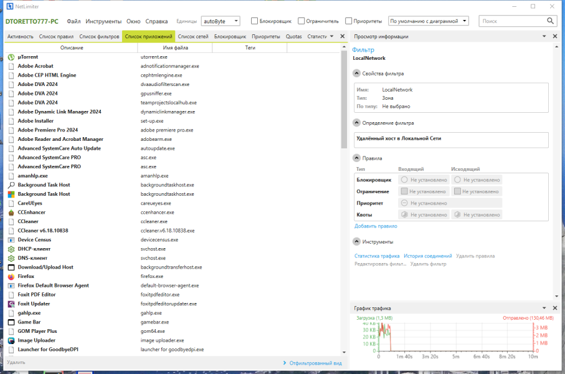Collapse the Инструменты section
565x374 pixels.
point(356,242)
